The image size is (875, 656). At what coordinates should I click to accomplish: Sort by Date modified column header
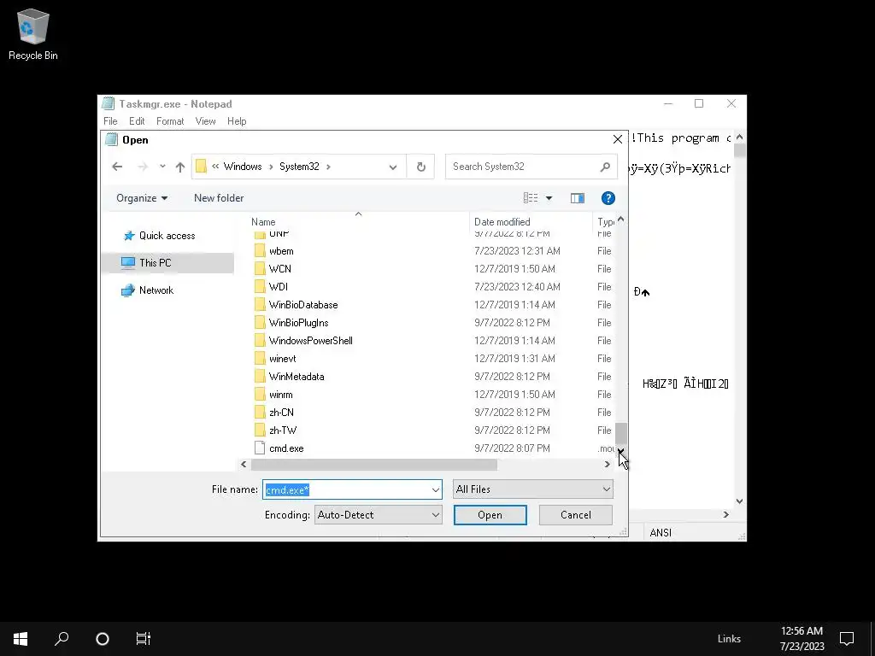click(531, 222)
